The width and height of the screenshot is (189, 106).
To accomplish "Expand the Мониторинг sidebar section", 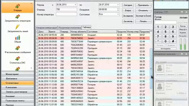I will pos(18,74).
